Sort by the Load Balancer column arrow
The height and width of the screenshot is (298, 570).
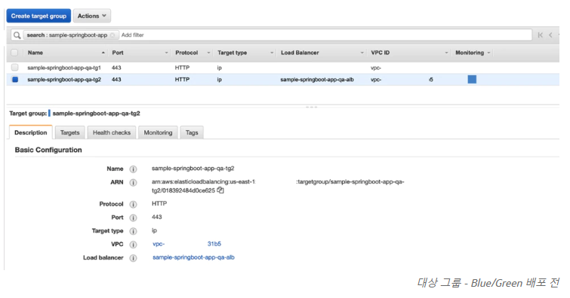[x=362, y=53]
